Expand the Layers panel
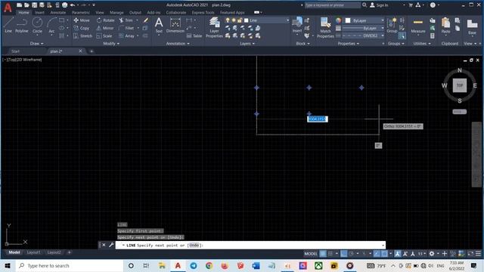Viewport: 484px width, 272px height. [247, 44]
